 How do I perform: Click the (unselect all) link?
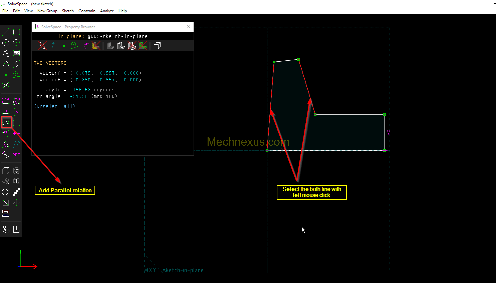54,106
